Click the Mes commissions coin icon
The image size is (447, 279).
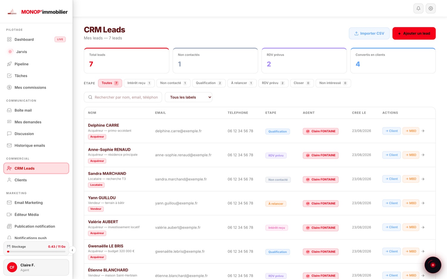(x=9, y=87)
